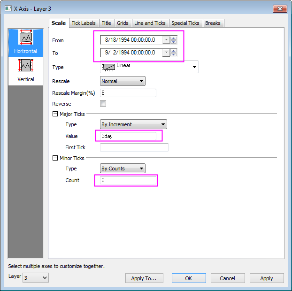Click the Major Ticks Value field
The image size is (292, 291).
[x=128, y=136]
